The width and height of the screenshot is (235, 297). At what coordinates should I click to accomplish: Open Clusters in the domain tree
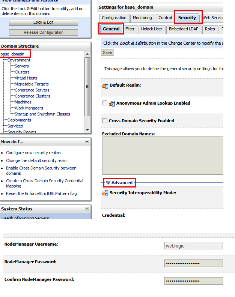click(22, 72)
